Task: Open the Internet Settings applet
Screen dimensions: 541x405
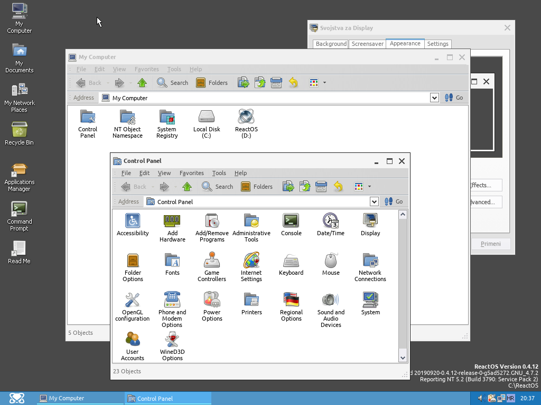Action: point(251,267)
